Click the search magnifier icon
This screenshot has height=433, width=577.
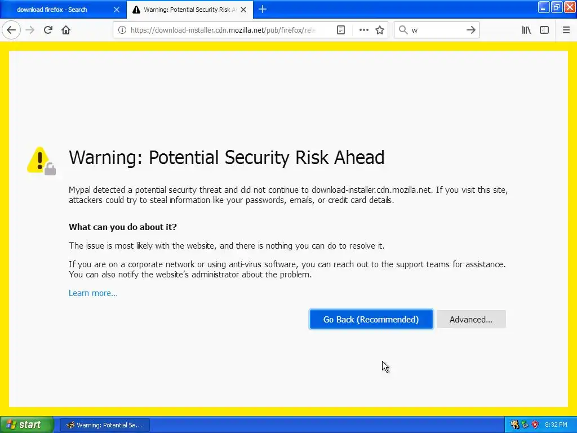click(403, 30)
